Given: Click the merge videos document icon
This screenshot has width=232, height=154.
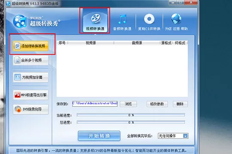Looking at the screenshot, I should (x=18, y=60).
